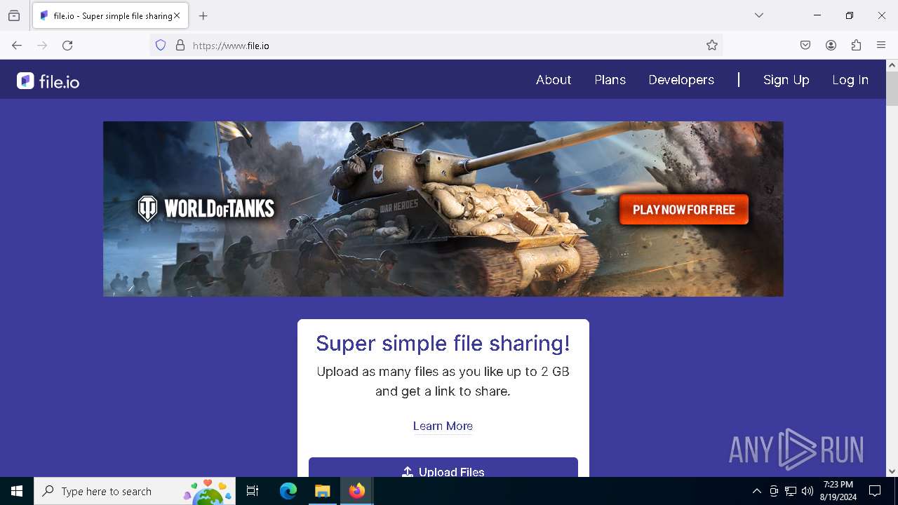The width and height of the screenshot is (898, 505).
Task: Open the Plans page
Action: point(610,80)
